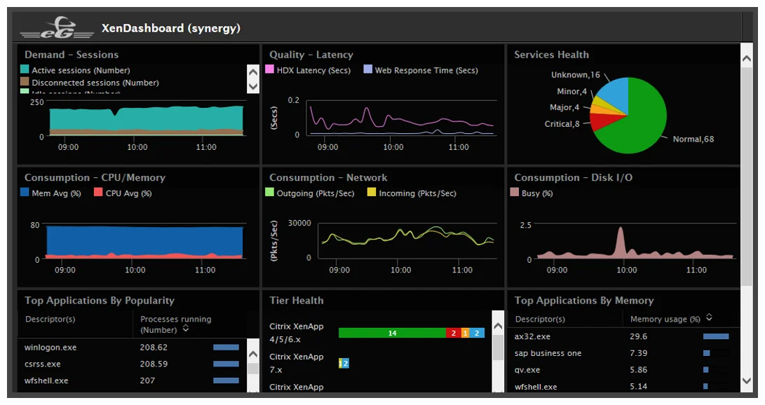The image size is (765, 405).
Task: Click blue 2 segment of XenApp 4/5/6.x
Action: pos(477,333)
